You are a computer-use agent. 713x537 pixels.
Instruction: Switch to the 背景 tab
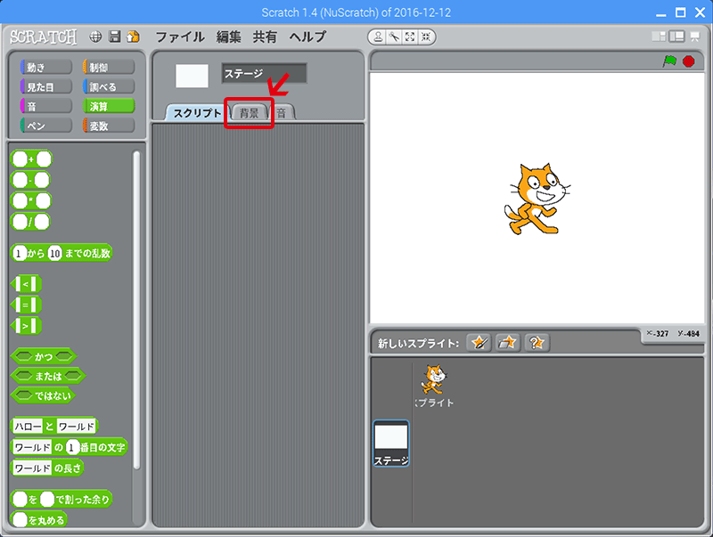(249, 113)
